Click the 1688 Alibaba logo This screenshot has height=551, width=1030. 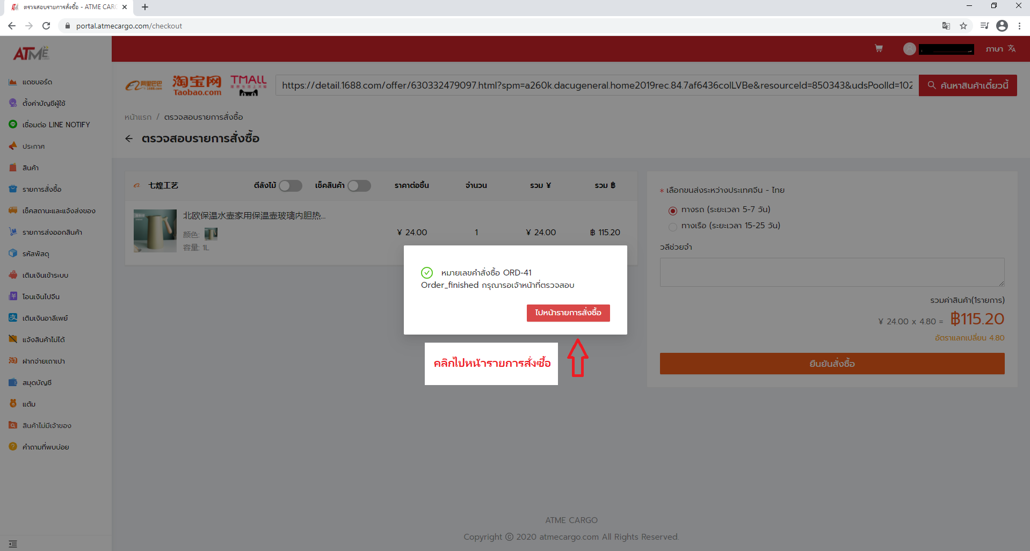coord(144,85)
